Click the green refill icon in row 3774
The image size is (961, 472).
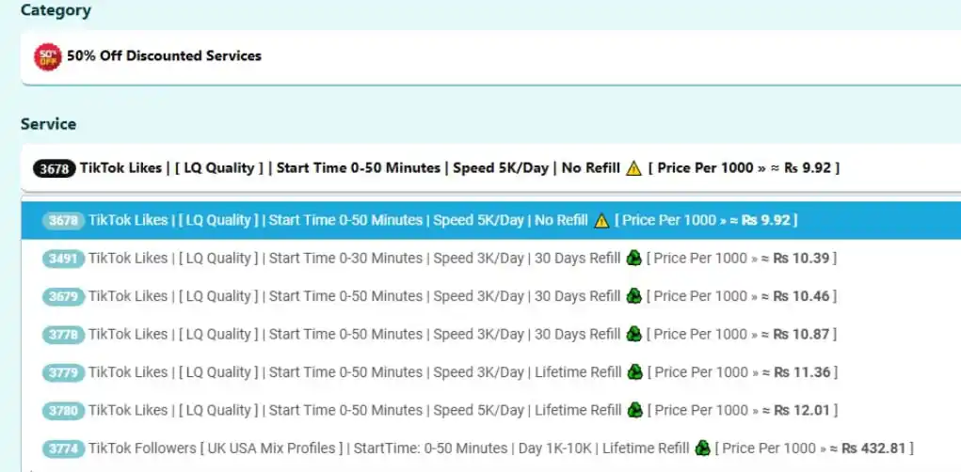pyautogui.click(x=702, y=448)
